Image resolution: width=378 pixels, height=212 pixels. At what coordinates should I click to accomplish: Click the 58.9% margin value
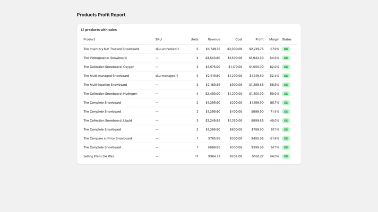pos(275,85)
